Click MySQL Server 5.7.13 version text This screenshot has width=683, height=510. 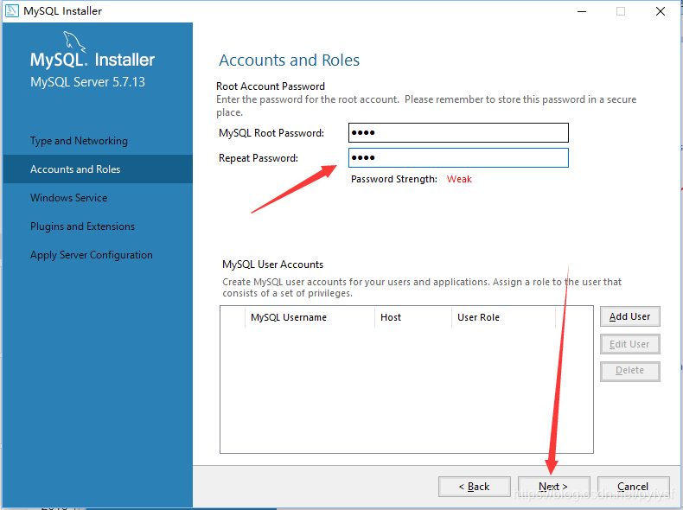pyautogui.click(x=87, y=82)
